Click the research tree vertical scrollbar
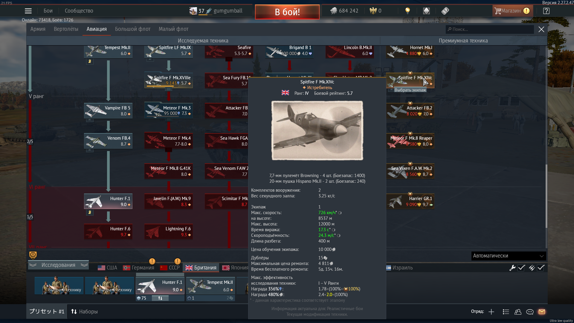Screen dimensions: 574x323 coord(546,196)
